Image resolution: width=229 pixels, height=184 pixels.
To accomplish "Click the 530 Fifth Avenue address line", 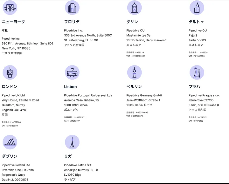I will 28,44.
